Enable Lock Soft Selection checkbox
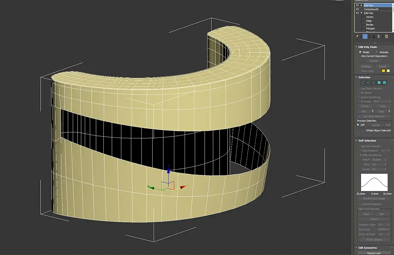 click(359, 204)
